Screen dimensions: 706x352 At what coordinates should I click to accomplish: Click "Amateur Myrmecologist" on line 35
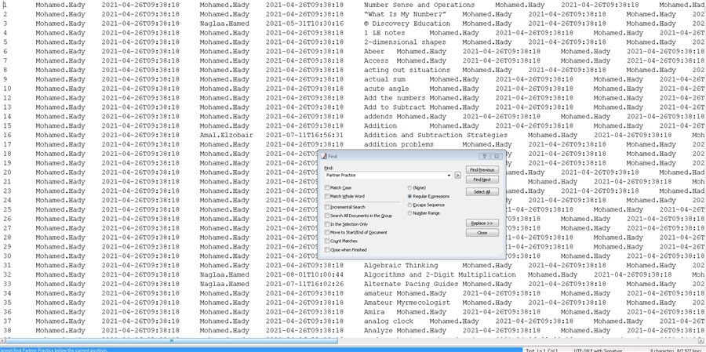(406, 303)
